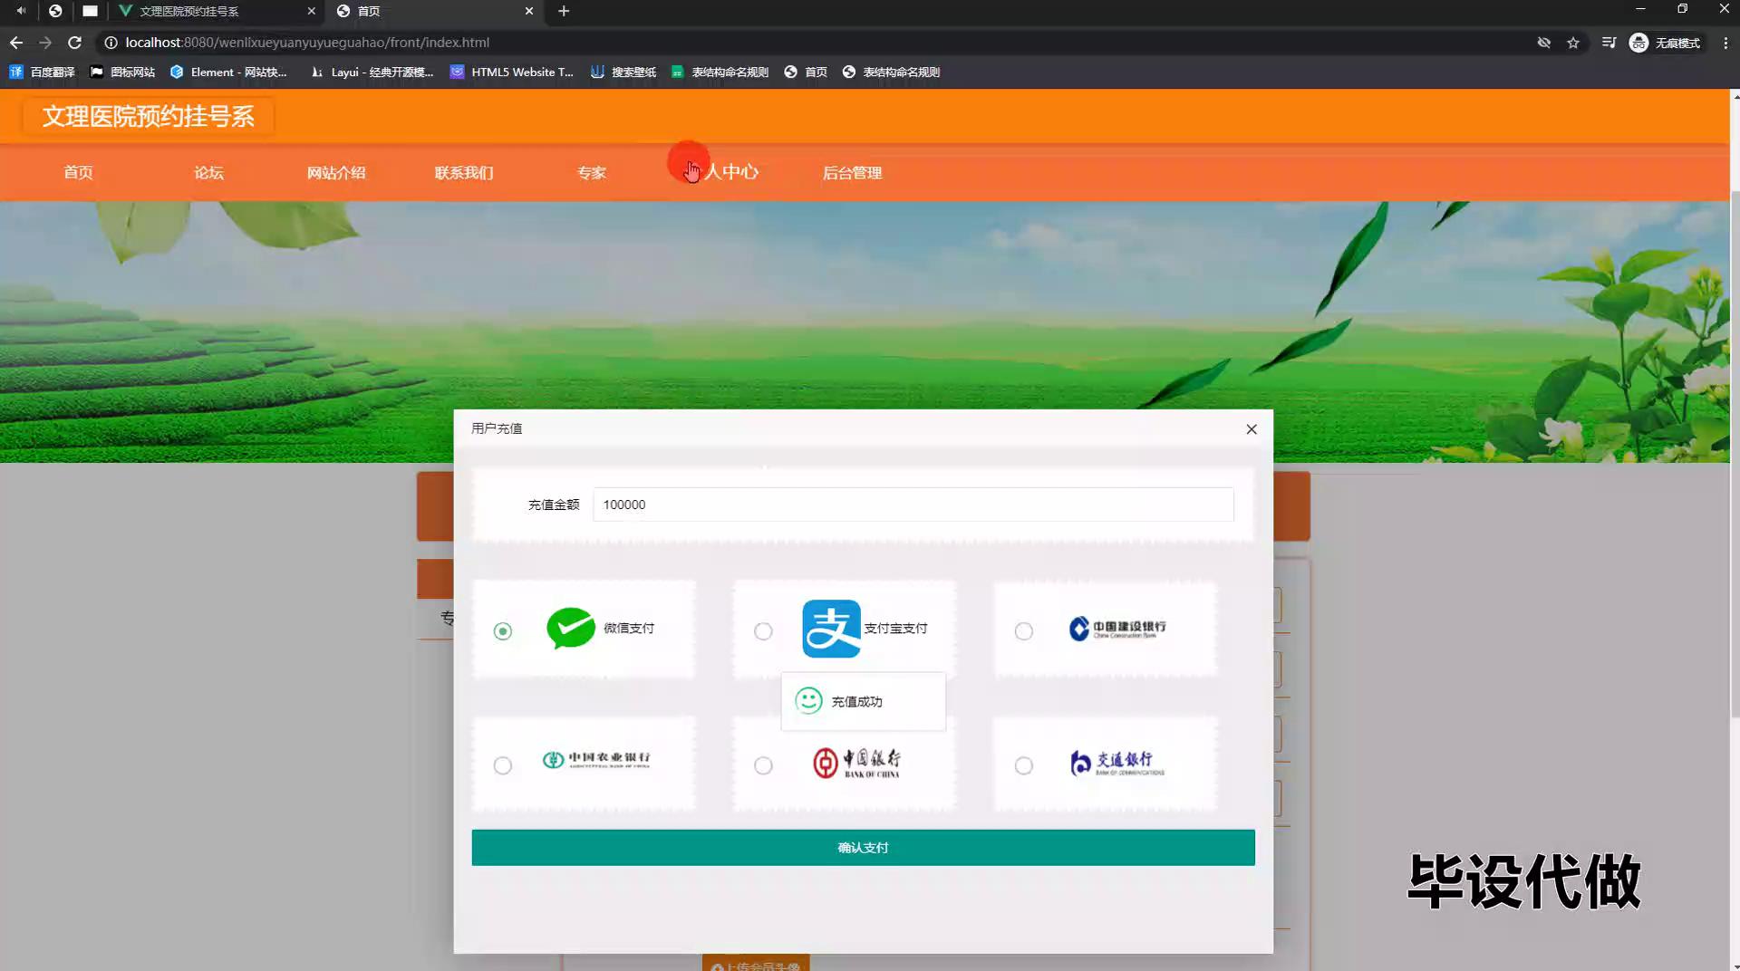Open the 后台管理 navigation item
Screen dimensions: 1740x971
(x=852, y=172)
